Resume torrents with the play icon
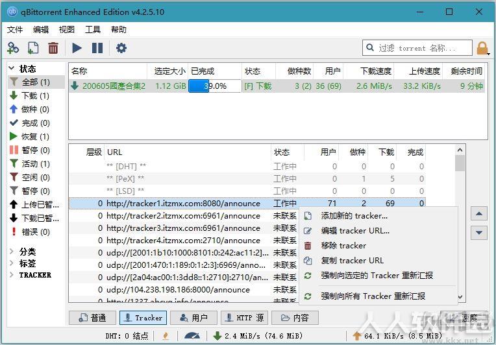 (x=77, y=48)
